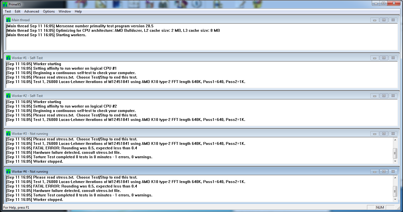
Task: Click Worker #4 scrollbar down arrow
Action: 395,199
